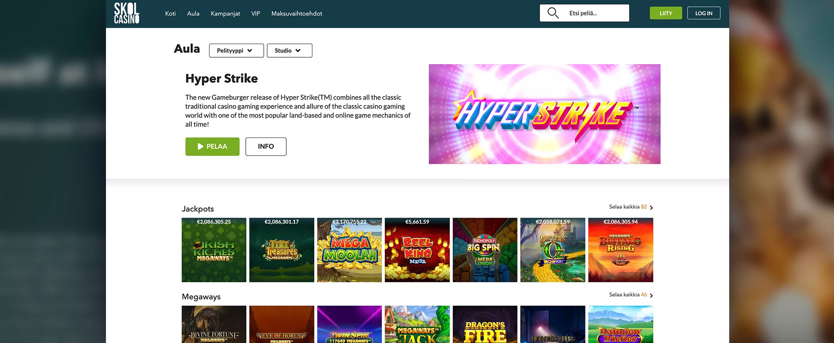Viewport: 834px width, 343px height.
Task: Open Divine Fortune Megaways game
Action: click(214, 324)
